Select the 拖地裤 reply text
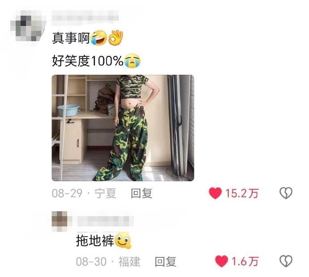Viewport: 309px width, 277px height. click(x=95, y=241)
